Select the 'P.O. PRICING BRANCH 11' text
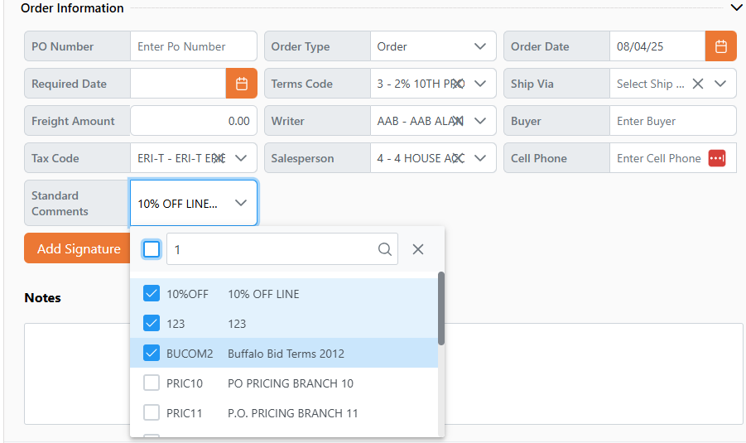The image size is (746, 443). pyautogui.click(x=292, y=413)
